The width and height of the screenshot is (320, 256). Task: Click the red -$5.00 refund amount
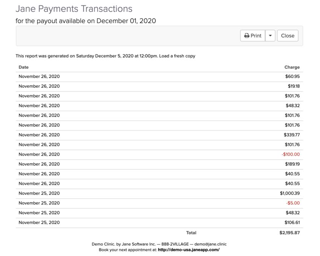293,203
